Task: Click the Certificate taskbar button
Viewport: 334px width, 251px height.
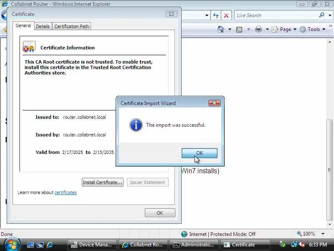Action: (x=245, y=245)
